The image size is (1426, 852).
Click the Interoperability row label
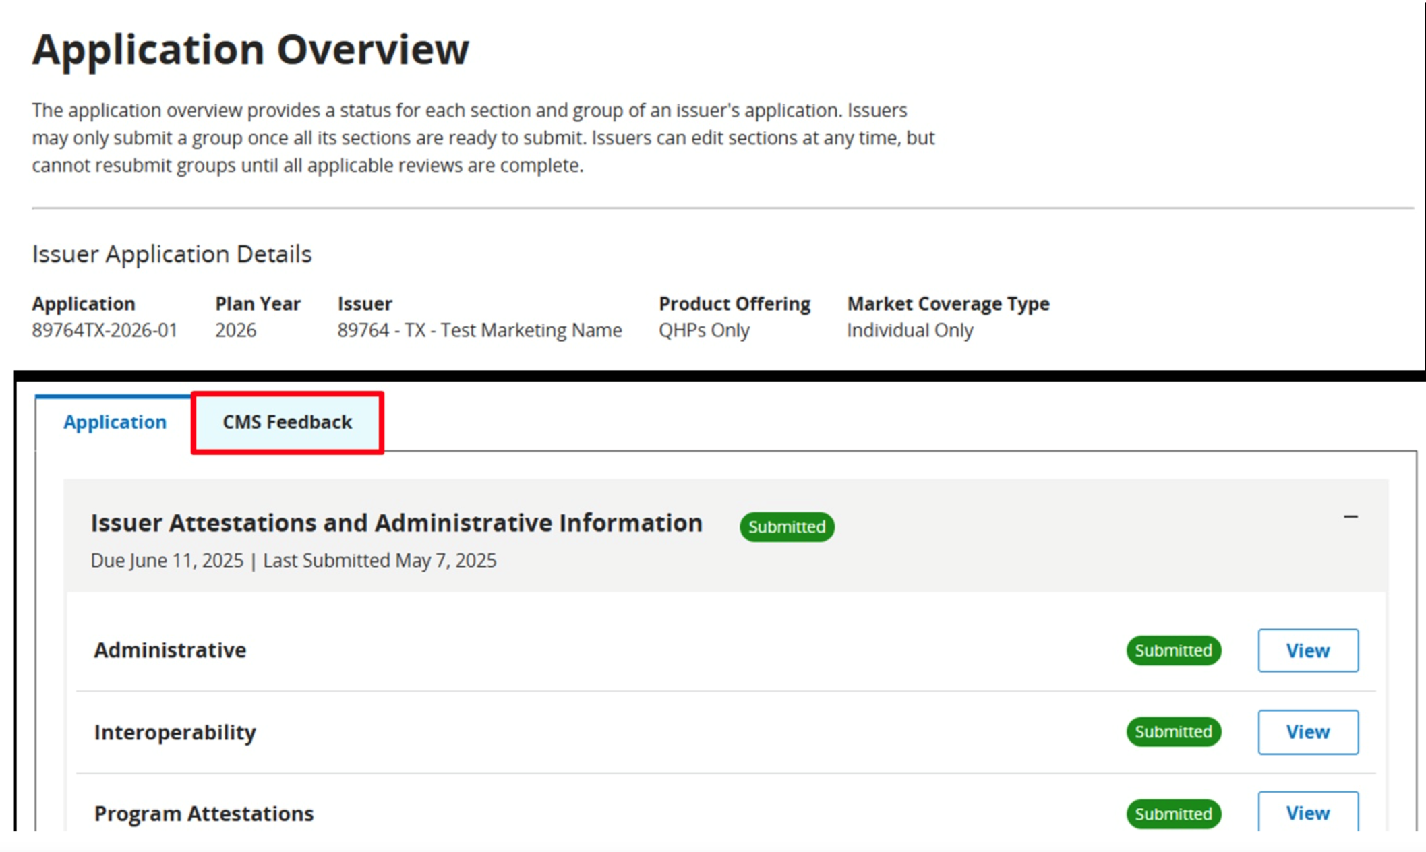pos(175,732)
